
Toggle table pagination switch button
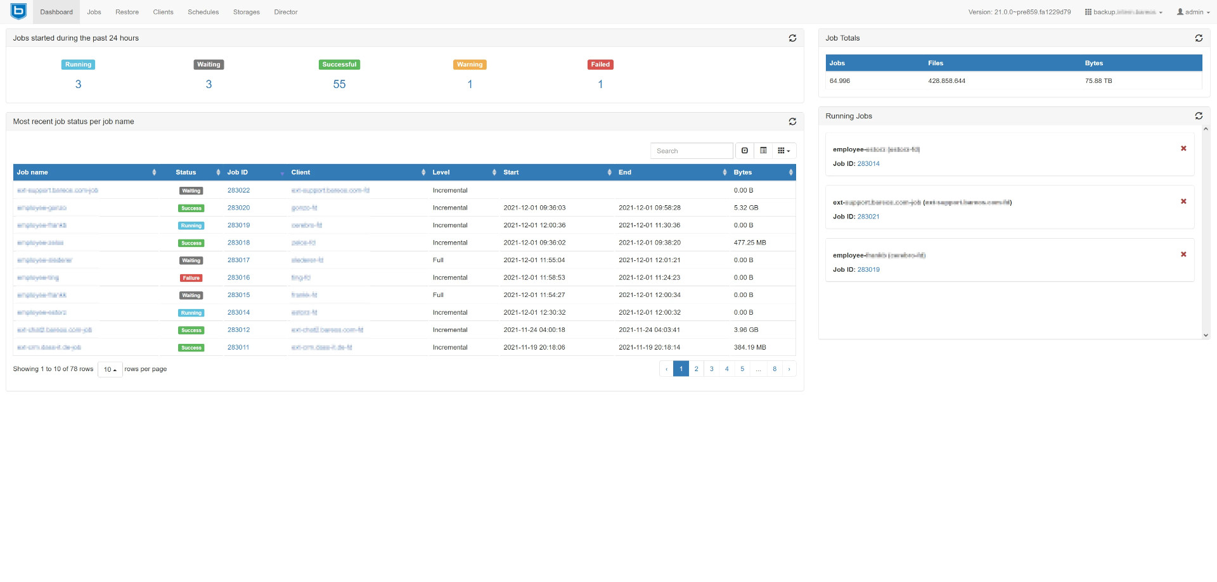(x=745, y=151)
